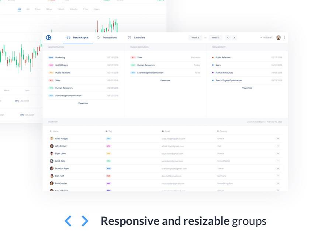The height and width of the screenshot is (251, 332).
Task: Open the more options menu for Chad Hodges
Action: (x=278, y=139)
